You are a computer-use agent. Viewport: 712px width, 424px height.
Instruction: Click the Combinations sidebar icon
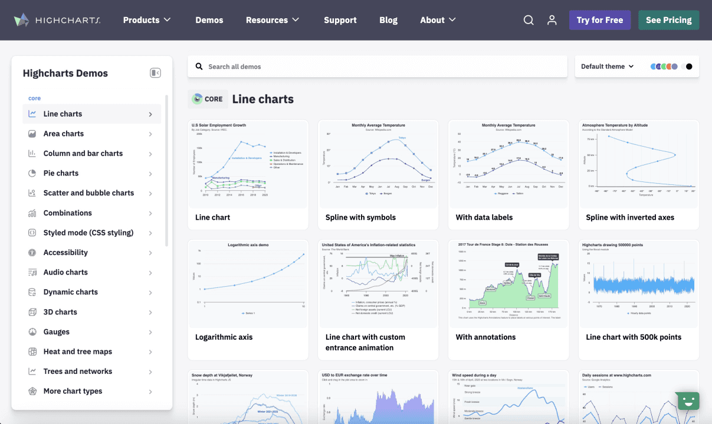(32, 213)
